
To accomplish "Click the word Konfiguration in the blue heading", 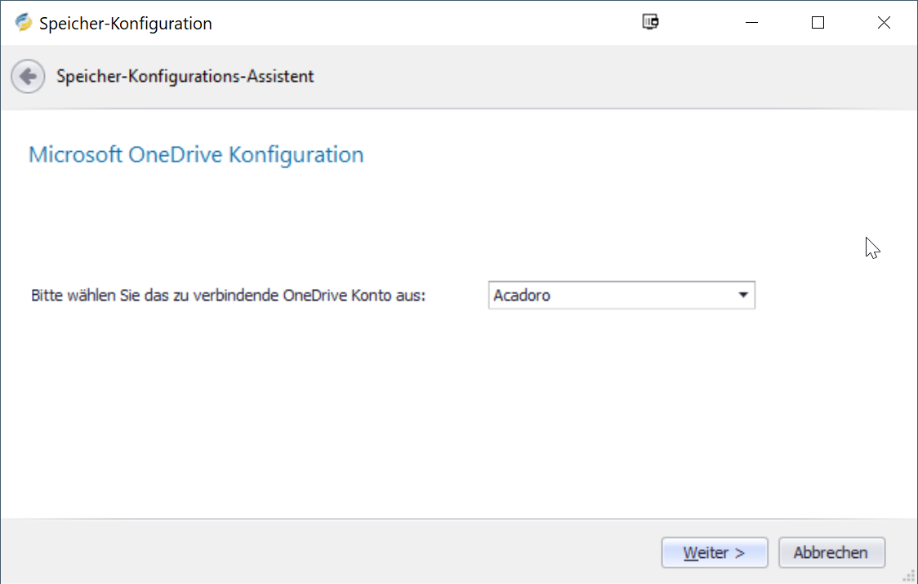I will pos(296,154).
